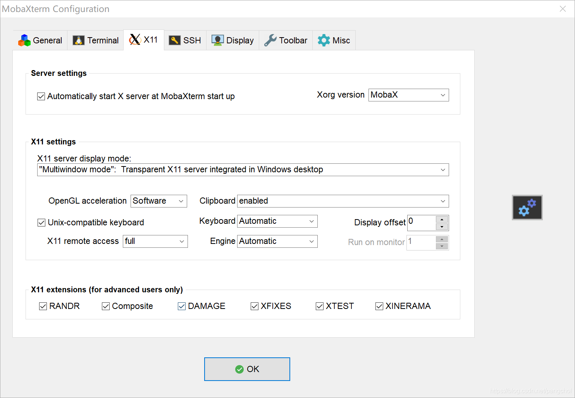Go to the SSH tab
The image size is (575, 398).
(185, 40)
